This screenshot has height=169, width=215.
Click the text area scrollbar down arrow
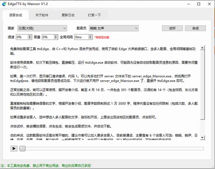click(202, 137)
